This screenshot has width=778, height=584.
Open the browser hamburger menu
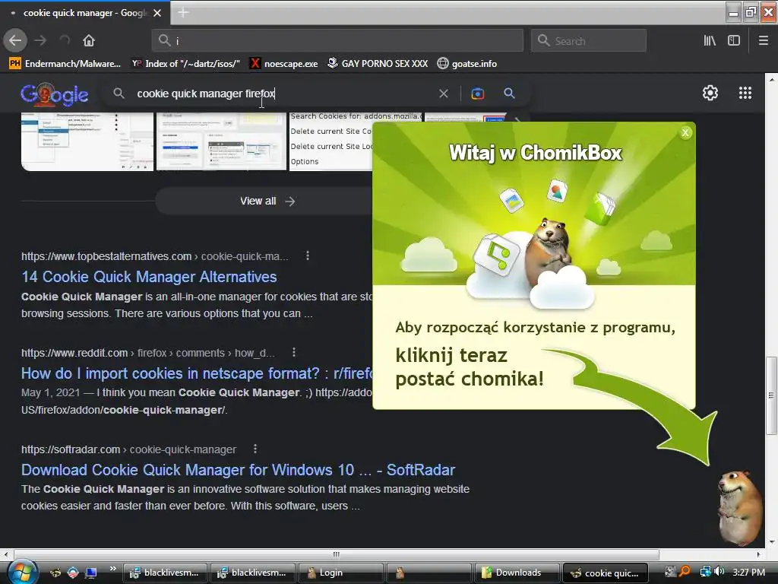tap(764, 40)
